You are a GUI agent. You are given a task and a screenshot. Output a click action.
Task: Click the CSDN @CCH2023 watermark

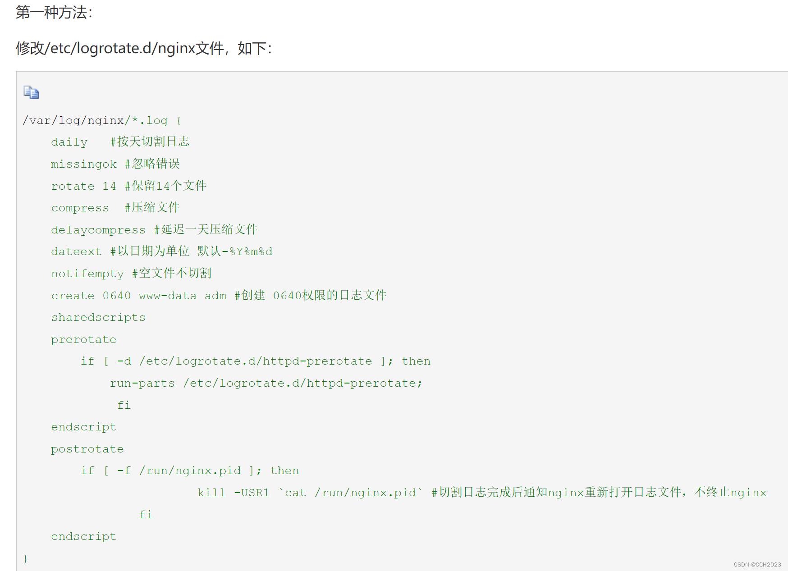tap(757, 564)
